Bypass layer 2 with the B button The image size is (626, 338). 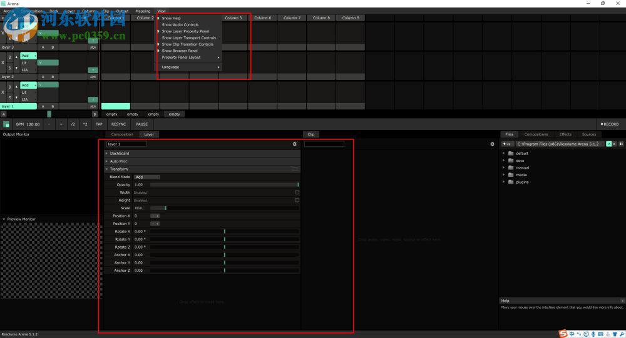click(10, 57)
